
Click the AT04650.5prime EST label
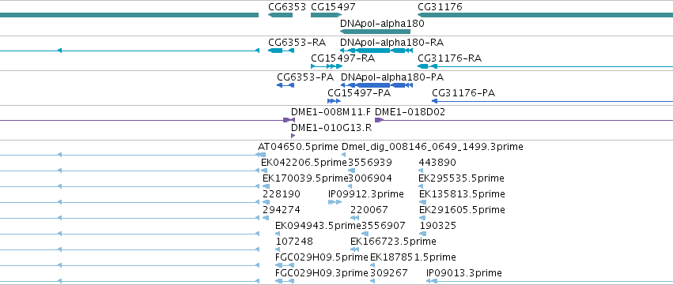pyautogui.click(x=298, y=147)
